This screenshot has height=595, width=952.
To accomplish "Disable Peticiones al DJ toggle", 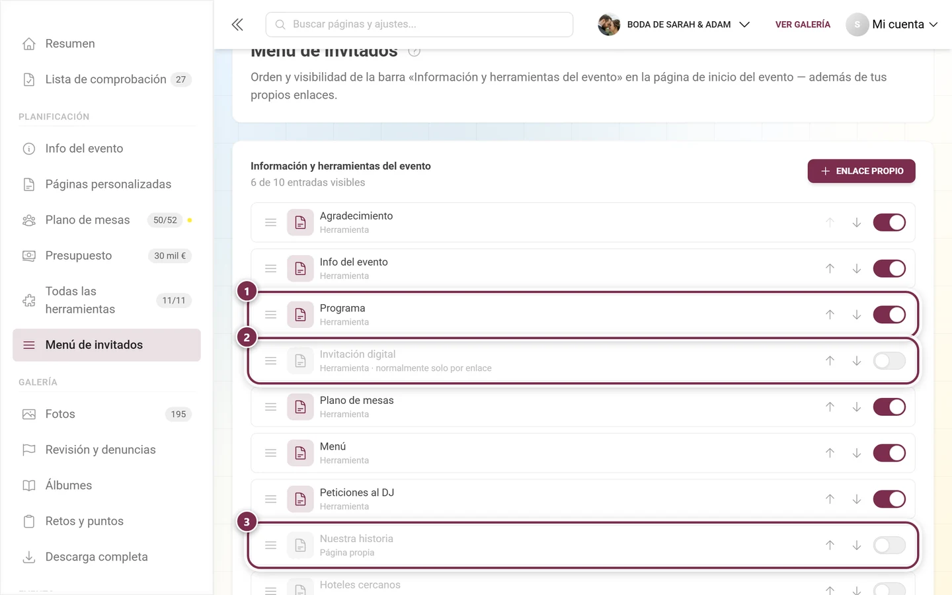I will pos(889,499).
